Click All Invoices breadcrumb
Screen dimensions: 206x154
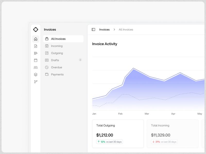point(126,30)
